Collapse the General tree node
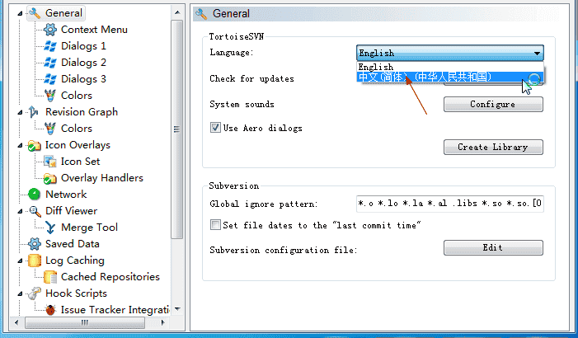The width and height of the screenshot is (578, 338). pos(20,14)
